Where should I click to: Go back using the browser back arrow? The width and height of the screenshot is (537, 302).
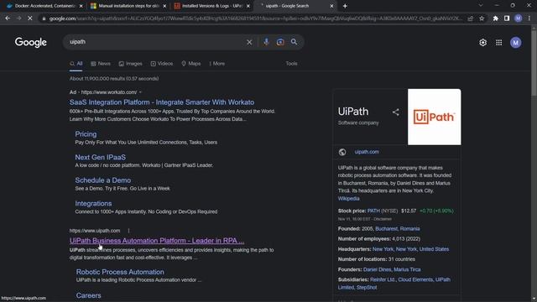[8, 18]
